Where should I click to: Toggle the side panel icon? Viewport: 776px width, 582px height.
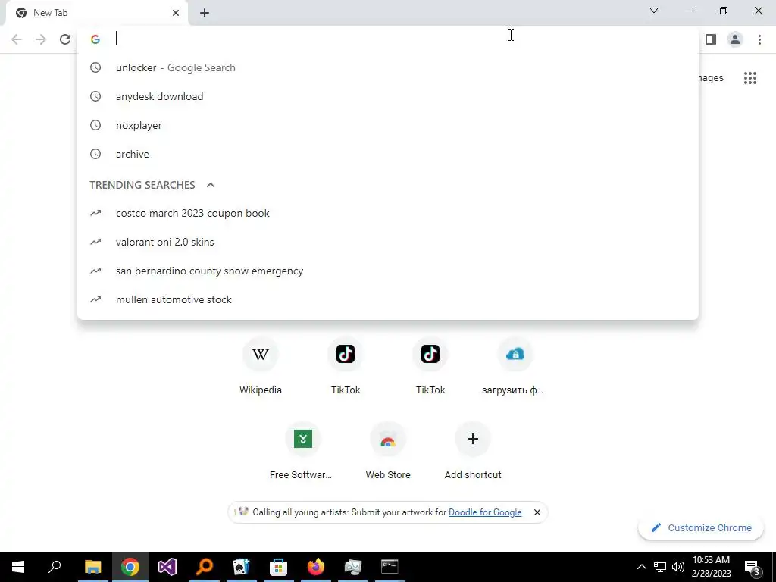(x=711, y=39)
